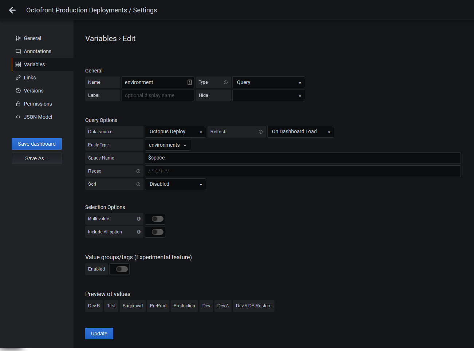Image resolution: width=474 pixels, height=351 pixels.
Task: Click the back arrow icon
Action: [x=12, y=10]
